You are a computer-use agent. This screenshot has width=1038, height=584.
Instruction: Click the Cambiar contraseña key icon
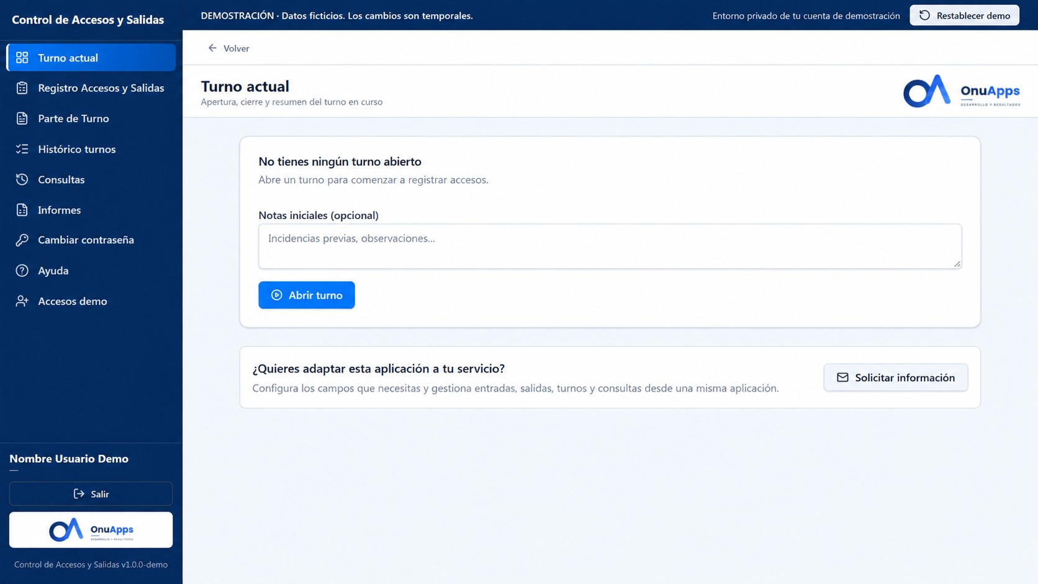22,240
